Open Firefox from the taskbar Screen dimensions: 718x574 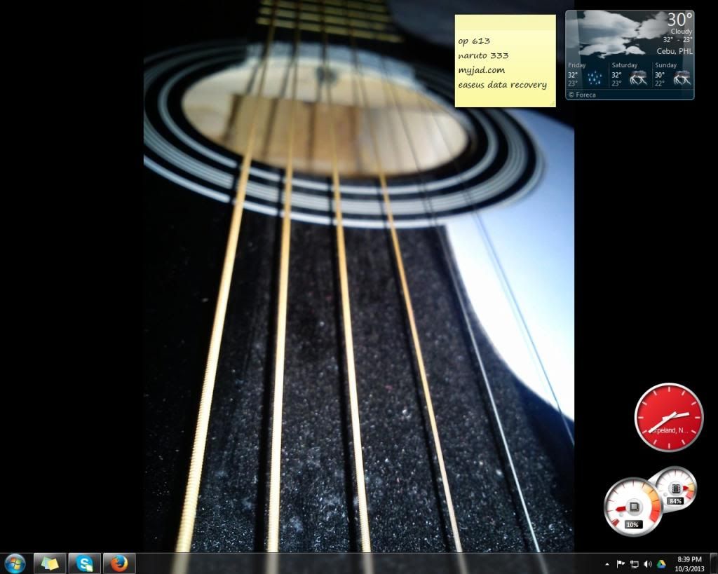point(119,563)
